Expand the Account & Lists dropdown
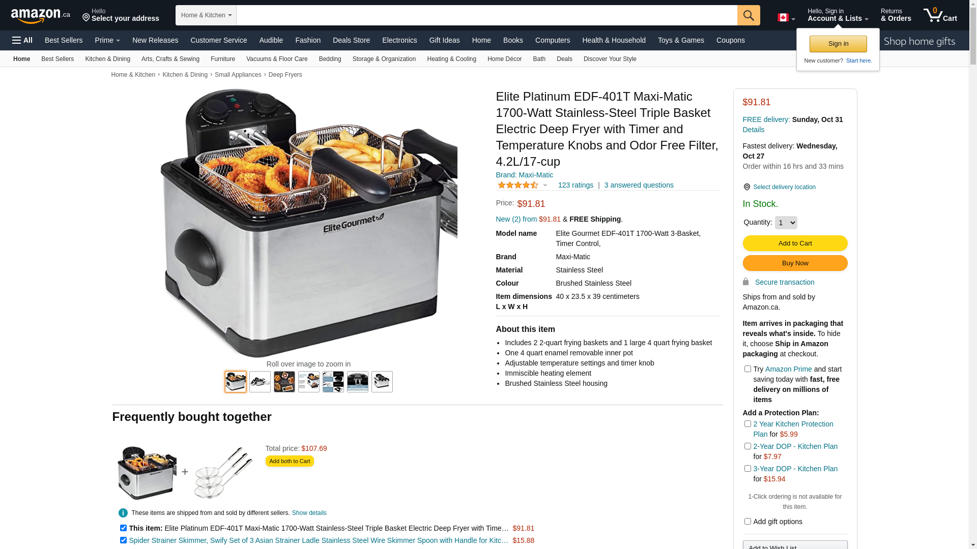Viewport: 977px width, 549px height. (x=838, y=15)
